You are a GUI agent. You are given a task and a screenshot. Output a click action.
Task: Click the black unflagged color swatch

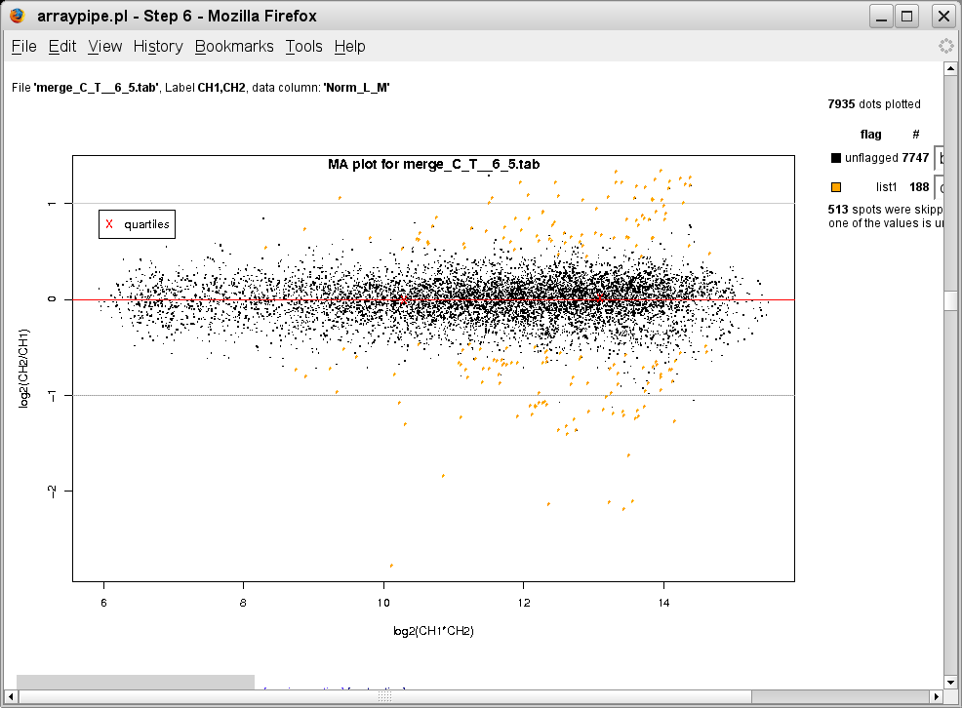[835, 158]
